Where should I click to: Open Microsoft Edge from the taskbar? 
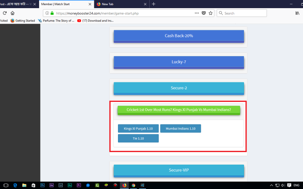15,185
